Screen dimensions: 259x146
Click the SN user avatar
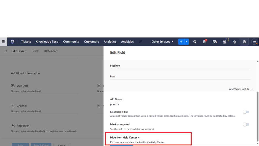click(x=254, y=42)
